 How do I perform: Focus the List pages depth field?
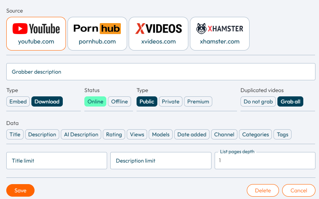pyautogui.click(x=265, y=161)
